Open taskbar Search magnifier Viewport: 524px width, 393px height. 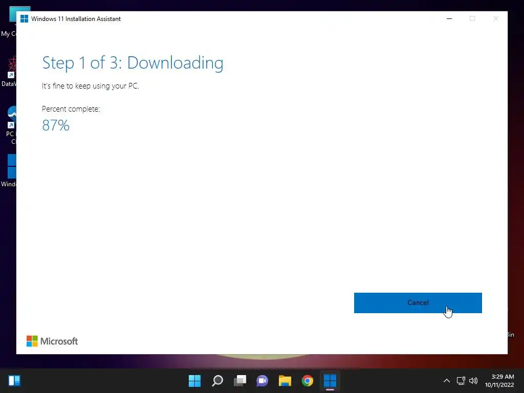217,381
